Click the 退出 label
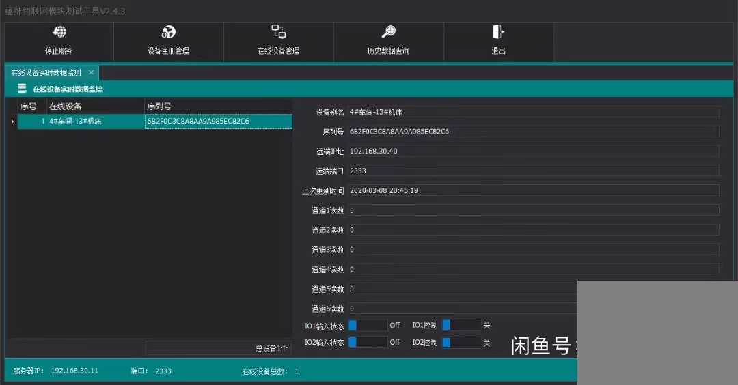The width and height of the screenshot is (738, 385). click(x=498, y=51)
